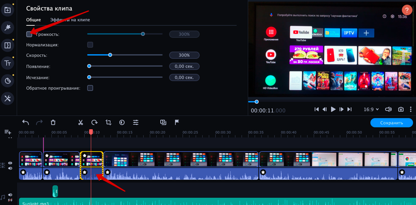This screenshot has height=205, width=416.
Task: Enable the Нормализация checkbox
Action: click(90, 45)
